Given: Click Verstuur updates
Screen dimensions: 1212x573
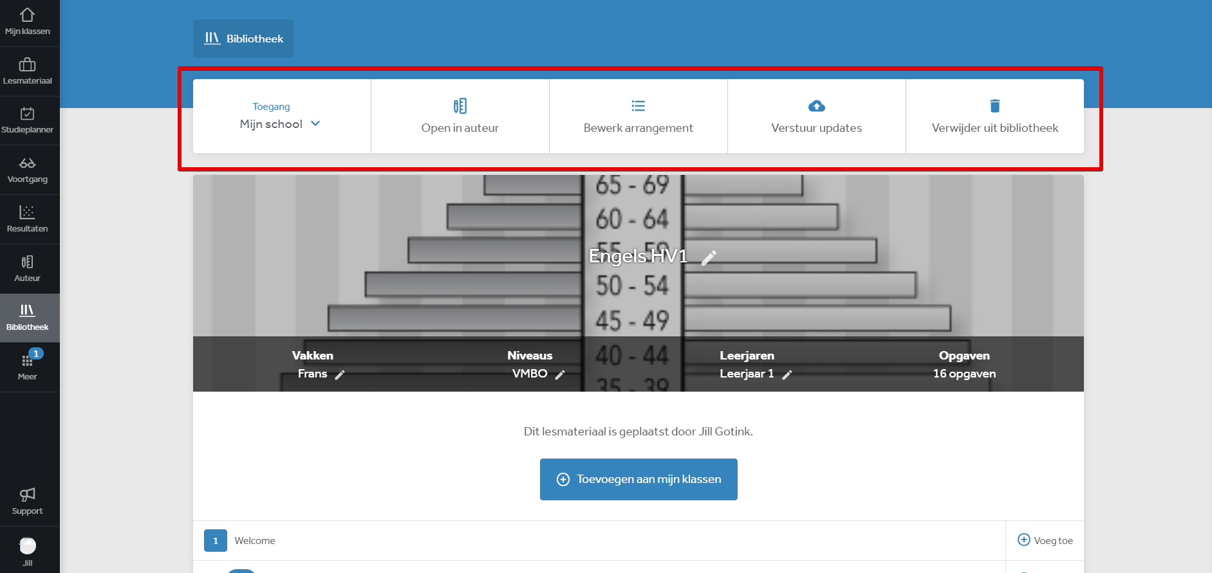Looking at the screenshot, I should click(x=817, y=116).
